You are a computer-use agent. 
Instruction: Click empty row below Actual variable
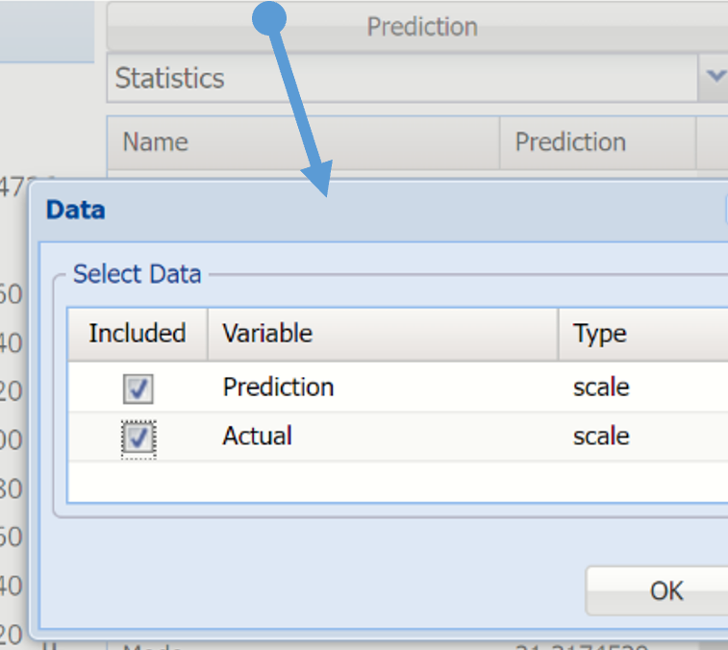point(385,481)
